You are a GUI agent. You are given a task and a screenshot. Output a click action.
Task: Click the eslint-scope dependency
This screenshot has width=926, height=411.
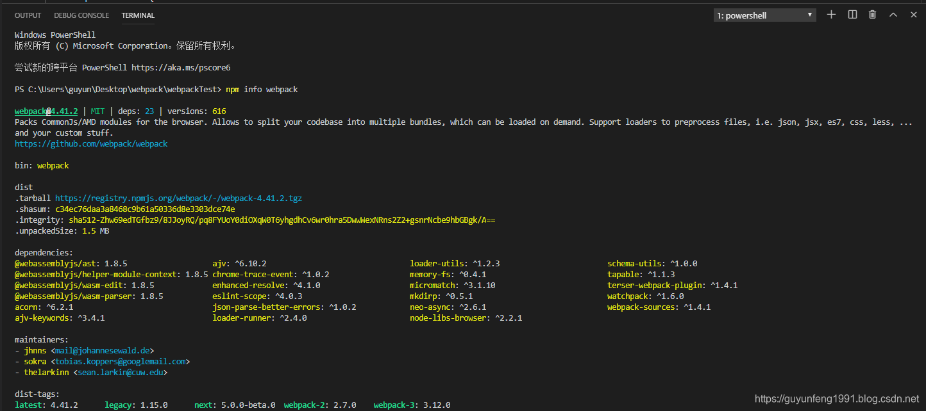pos(257,296)
